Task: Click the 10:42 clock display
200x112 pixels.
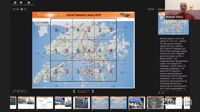Action: (x=151, y=9)
